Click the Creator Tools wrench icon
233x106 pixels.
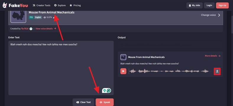pos(34,5)
